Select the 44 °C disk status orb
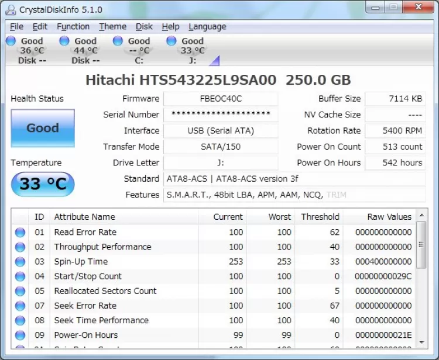The height and width of the screenshot is (360, 439). 64,41
